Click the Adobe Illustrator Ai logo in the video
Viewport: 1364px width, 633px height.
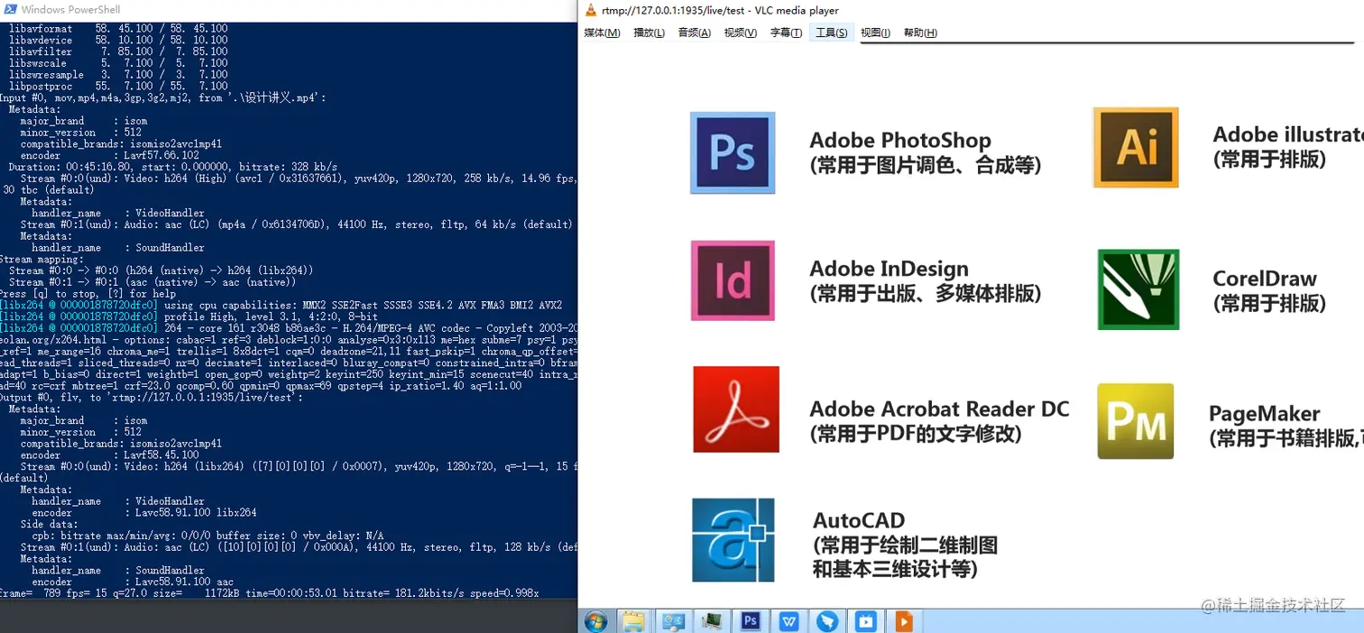(x=1136, y=147)
